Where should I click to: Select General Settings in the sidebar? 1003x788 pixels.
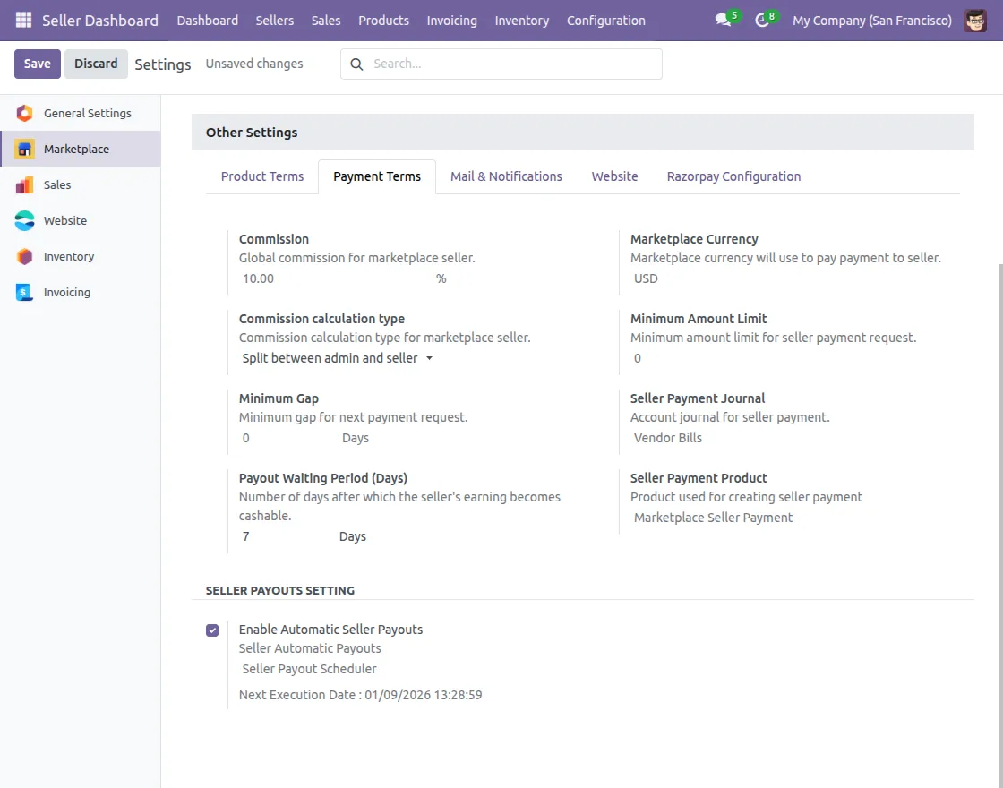click(x=87, y=113)
